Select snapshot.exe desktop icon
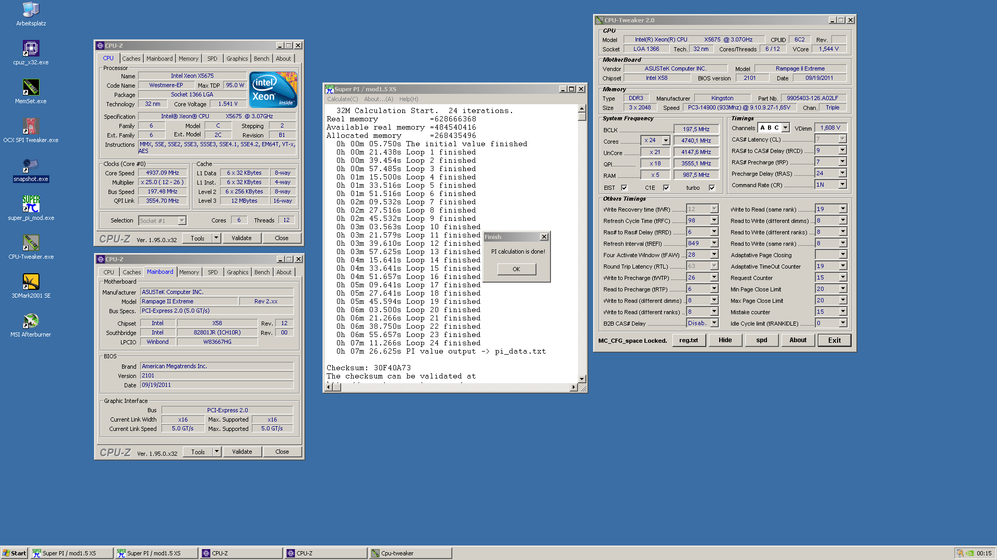 click(31, 170)
